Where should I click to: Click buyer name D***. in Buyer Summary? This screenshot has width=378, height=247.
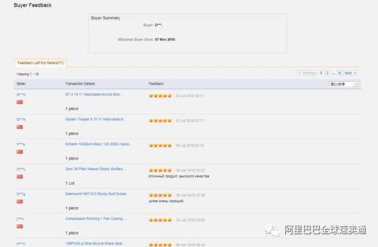click(159, 25)
